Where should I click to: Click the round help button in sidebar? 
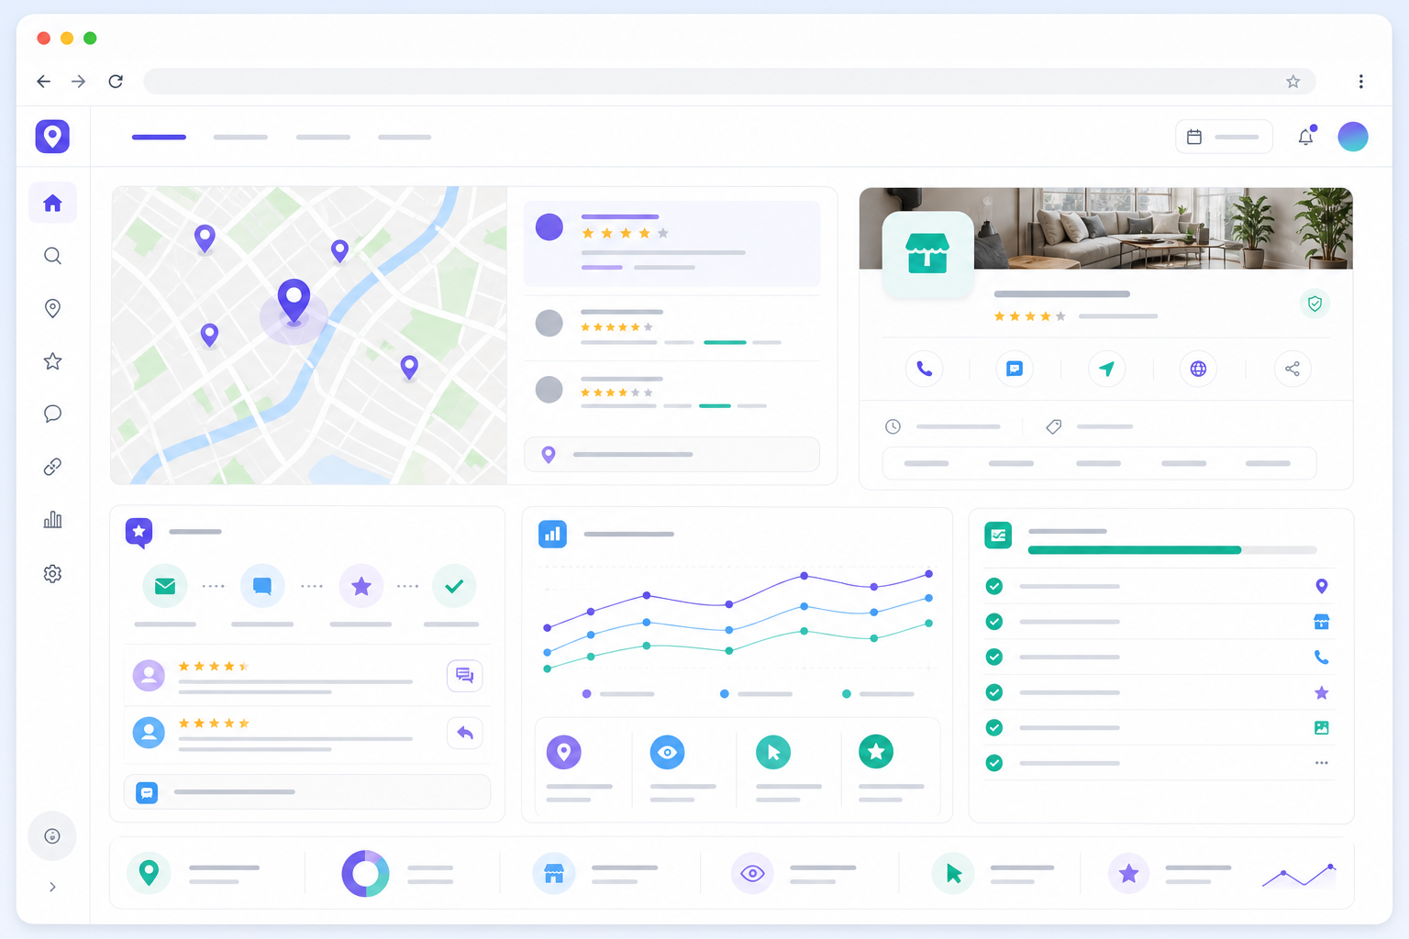pyautogui.click(x=52, y=835)
